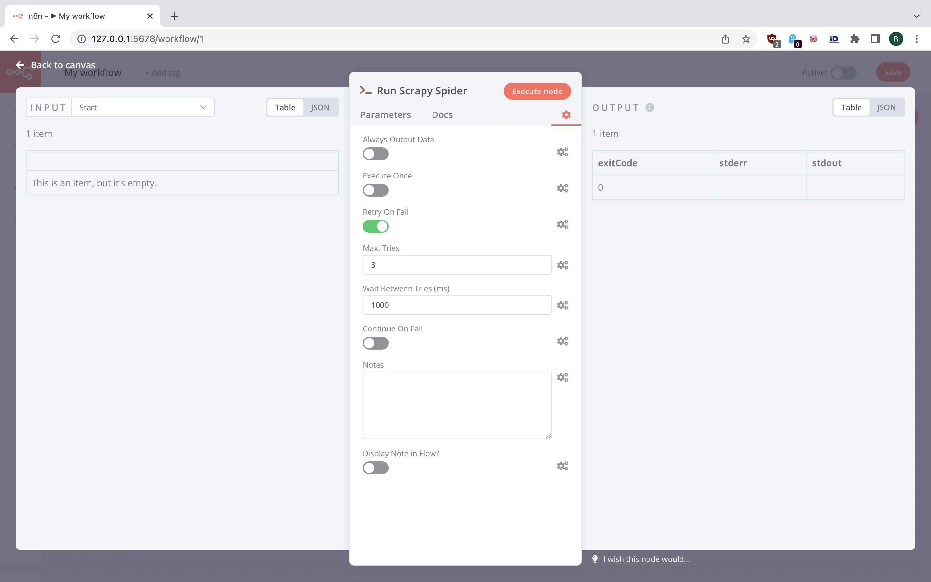Click the lightbulb feedback icon
This screenshot has width=931, height=582.
pyautogui.click(x=595, y=559)
